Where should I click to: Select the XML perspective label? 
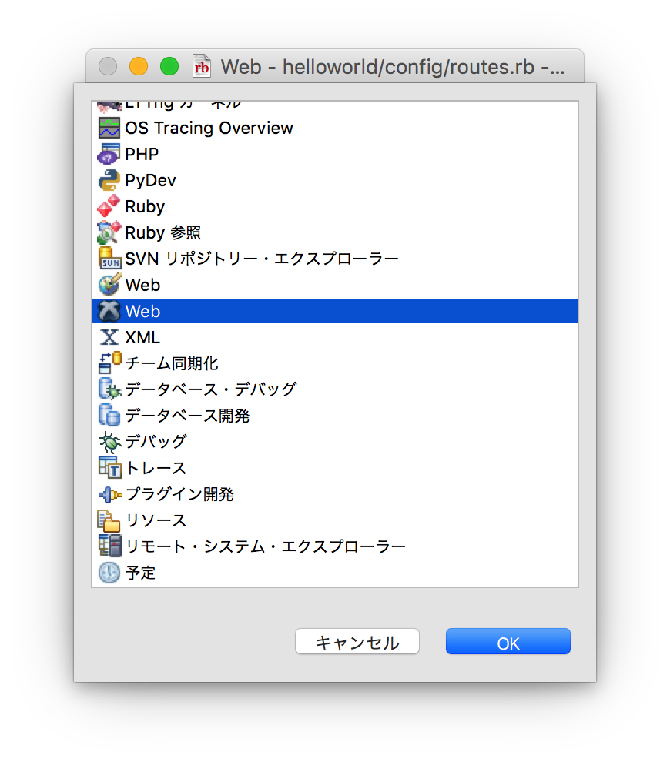coord(142,337)
